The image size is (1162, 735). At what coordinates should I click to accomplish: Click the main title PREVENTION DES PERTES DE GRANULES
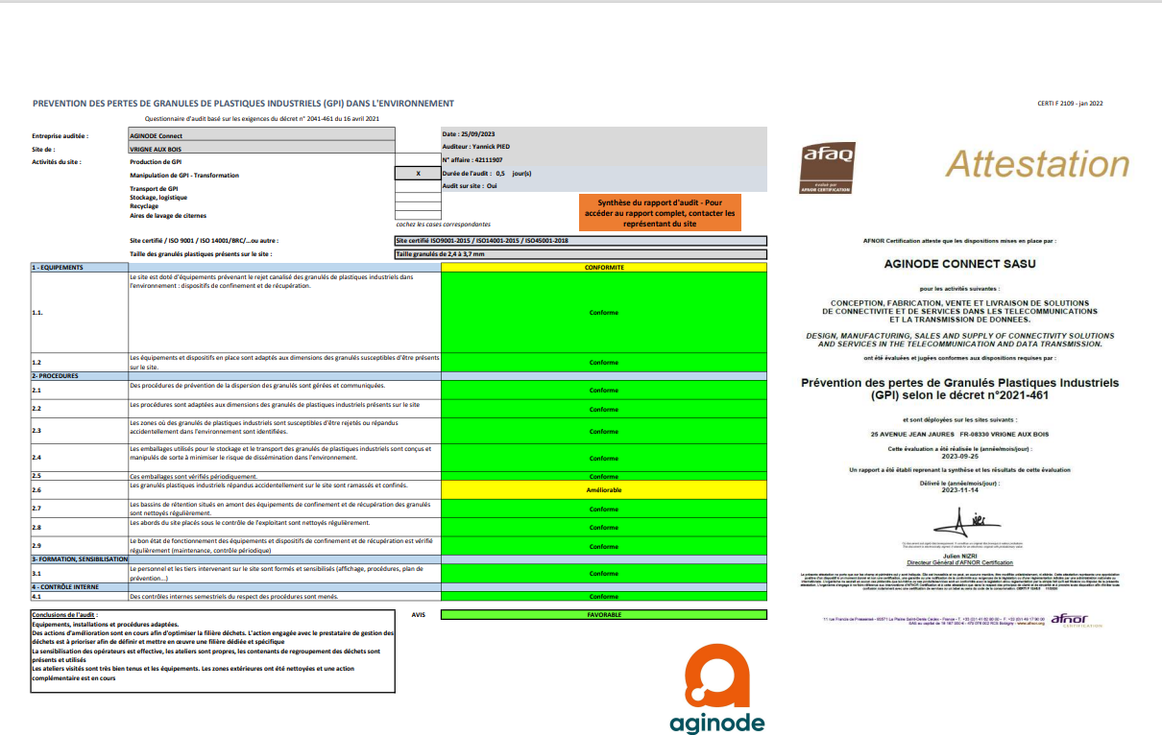[x=243, y=104]
